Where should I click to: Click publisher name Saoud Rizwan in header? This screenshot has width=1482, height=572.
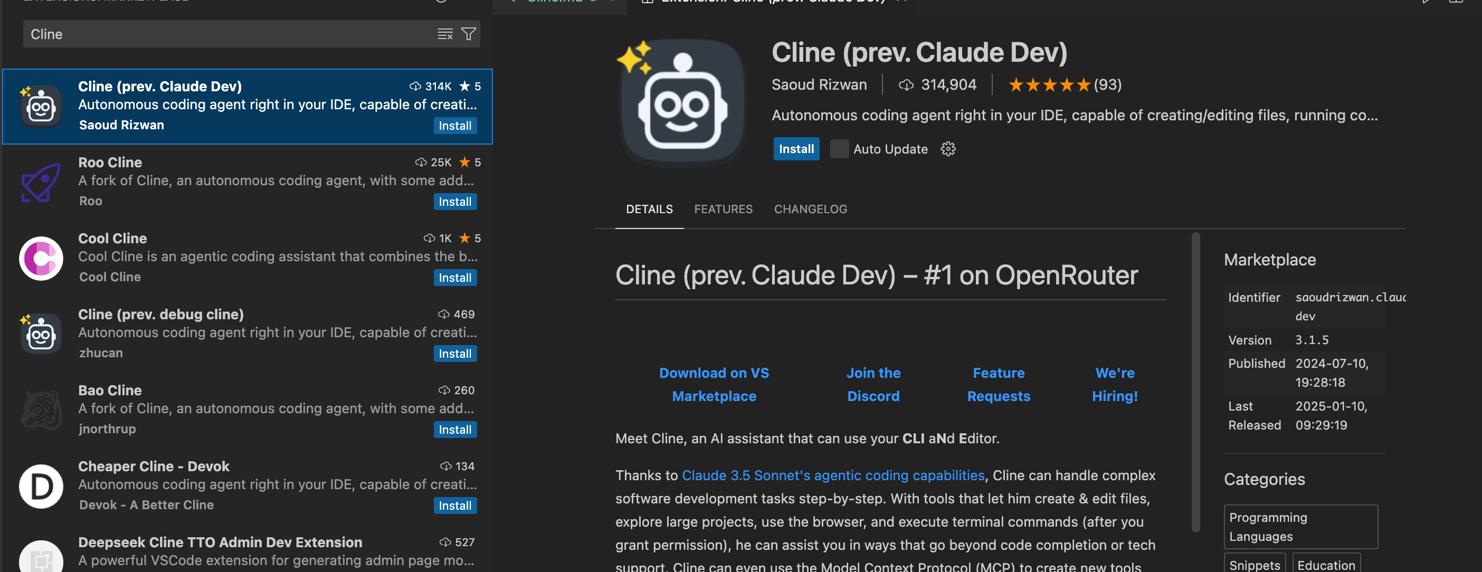pyautogui.click(x=819, y=84)
